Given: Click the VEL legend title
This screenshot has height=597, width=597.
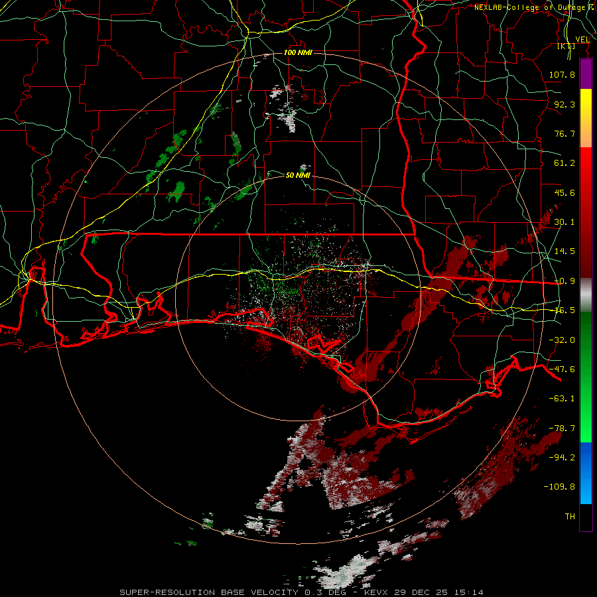Looking at the screenshot, I should point(582,40).
